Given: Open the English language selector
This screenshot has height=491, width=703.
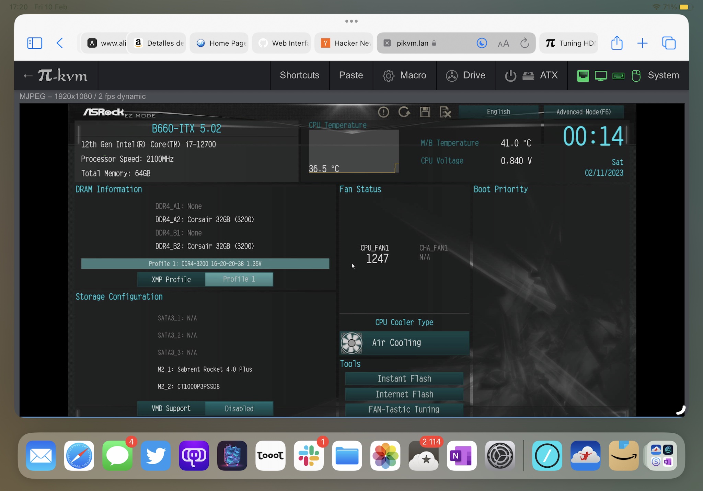Looking at the screenshot, I should 498,112.
